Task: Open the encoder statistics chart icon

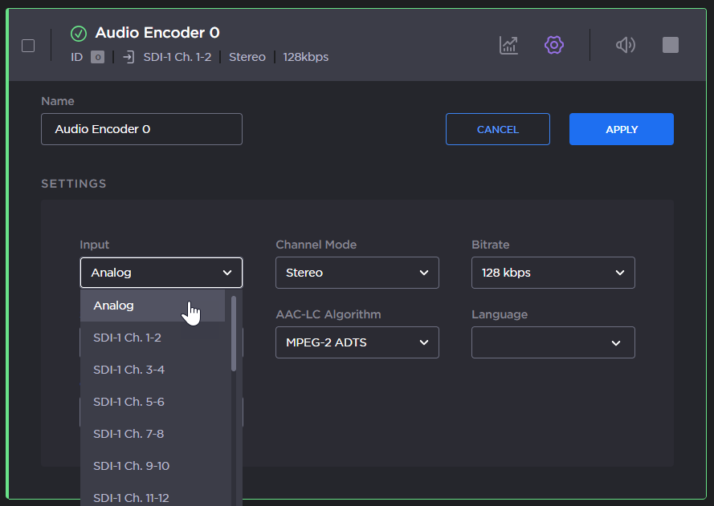Action: [x=508, y=45]
